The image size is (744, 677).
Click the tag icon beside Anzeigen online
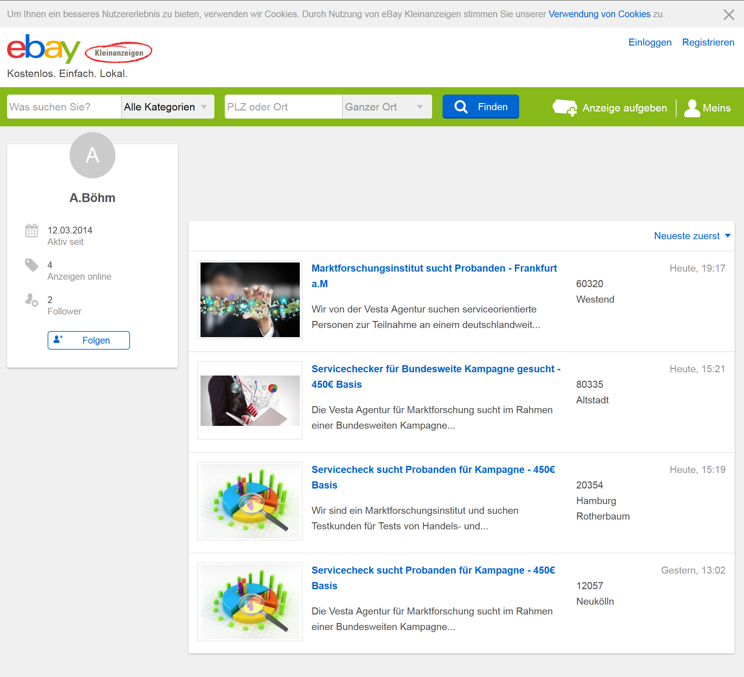[32, 265]
